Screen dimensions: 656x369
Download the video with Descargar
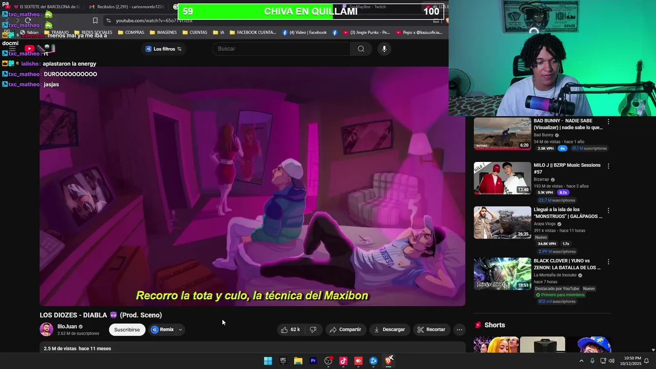pyautogui.click(x=389, y=330)
